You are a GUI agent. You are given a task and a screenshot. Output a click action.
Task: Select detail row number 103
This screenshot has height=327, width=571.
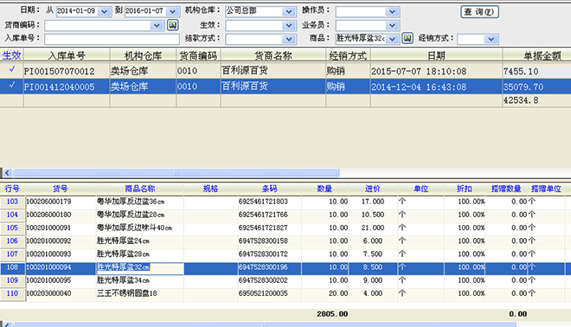coord(12,202)
